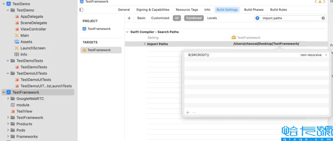Switch to Build Rules tab
The height and width of the screenshot is (141, 333).
279,10
